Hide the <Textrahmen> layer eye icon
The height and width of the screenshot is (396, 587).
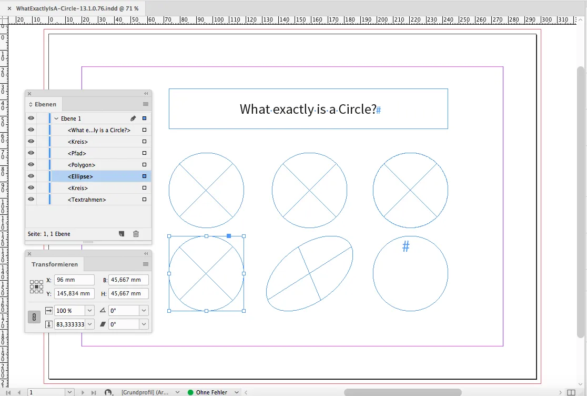[31, 199]
